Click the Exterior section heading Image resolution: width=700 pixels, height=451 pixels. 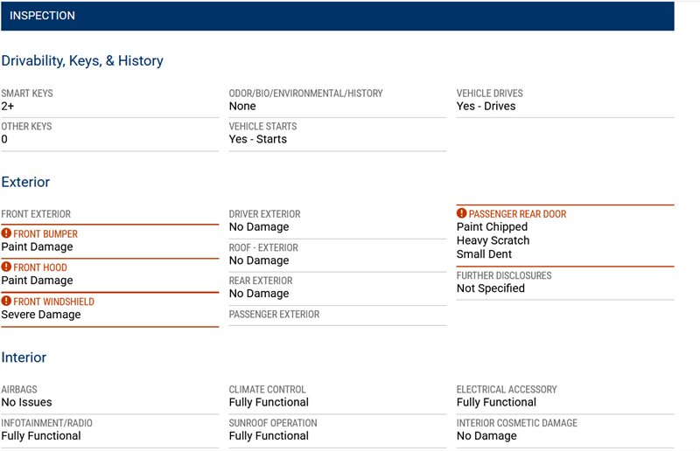pyautogui.click(x=25, y=182)
